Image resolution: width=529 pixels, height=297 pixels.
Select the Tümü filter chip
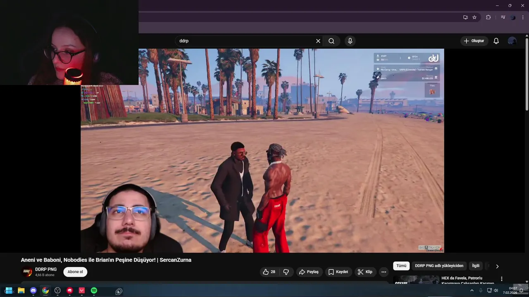tap(401, 266)
